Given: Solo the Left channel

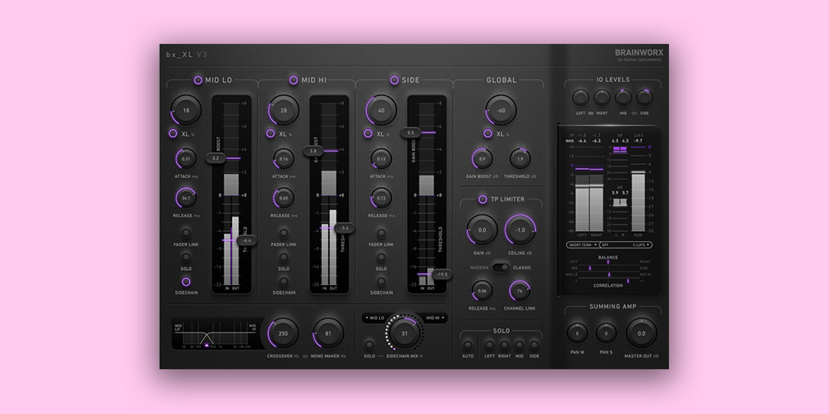Looking at the screenshot, I should pos(490,344).
